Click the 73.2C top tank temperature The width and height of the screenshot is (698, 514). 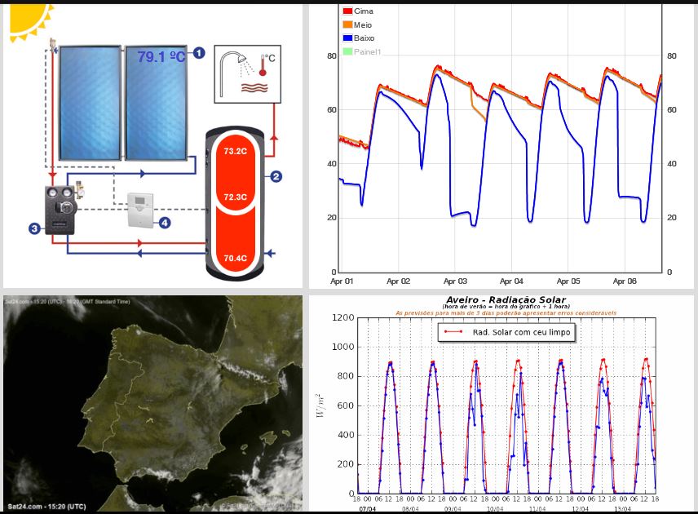click(x=235, y=152)
